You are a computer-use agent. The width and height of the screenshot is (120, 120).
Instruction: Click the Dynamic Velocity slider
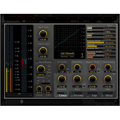(x=95, y=57)
